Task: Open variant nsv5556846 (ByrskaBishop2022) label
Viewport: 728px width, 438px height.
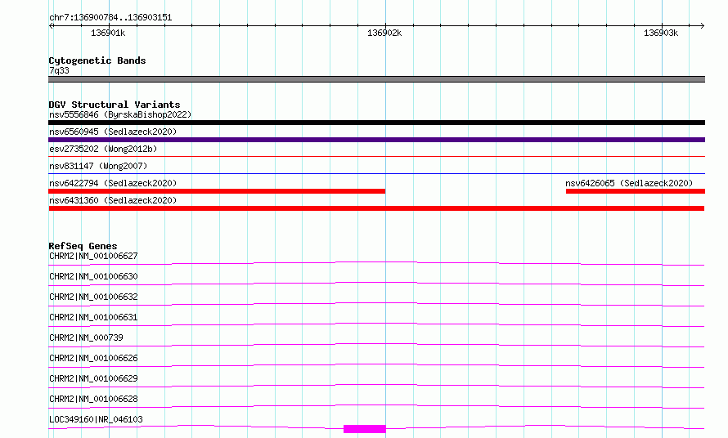Action: (x=120, y=114)
